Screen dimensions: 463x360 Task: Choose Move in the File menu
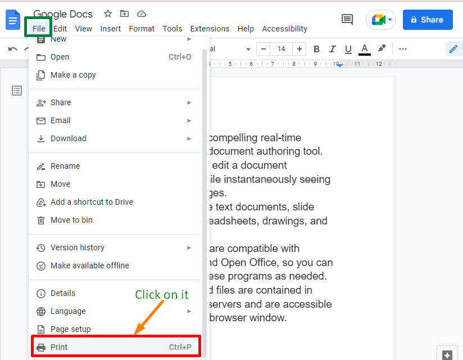(115, 184)
